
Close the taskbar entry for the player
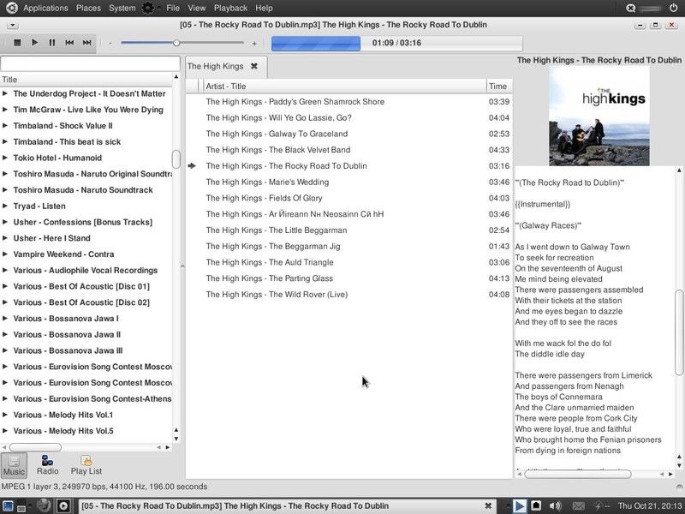coord(488,505)
